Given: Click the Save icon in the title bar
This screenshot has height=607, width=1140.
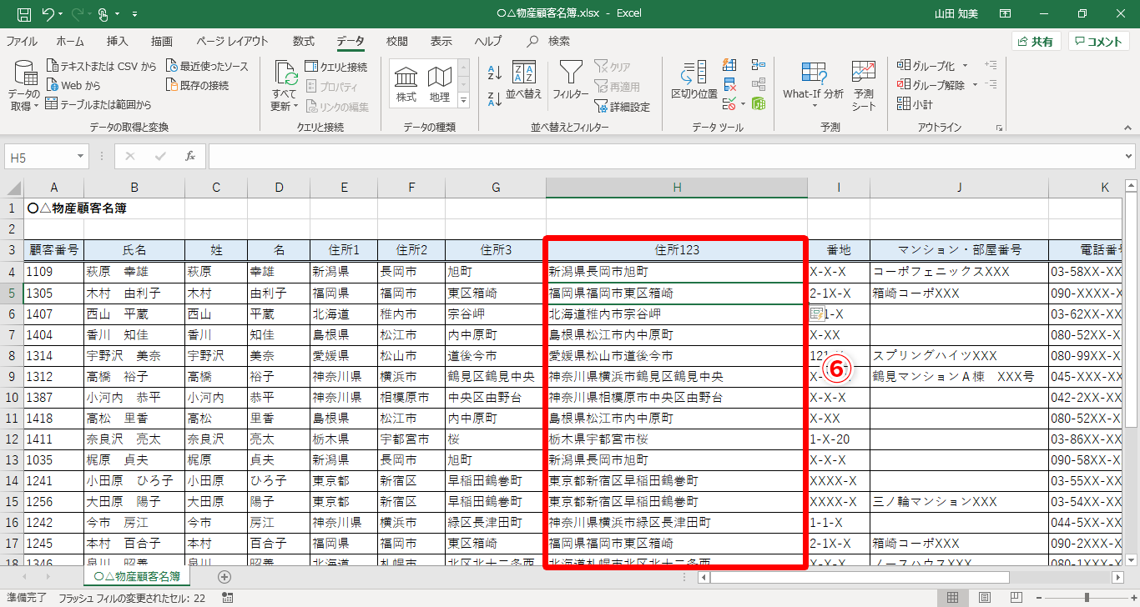Looking at the screenshot, I should coord(23,14).
